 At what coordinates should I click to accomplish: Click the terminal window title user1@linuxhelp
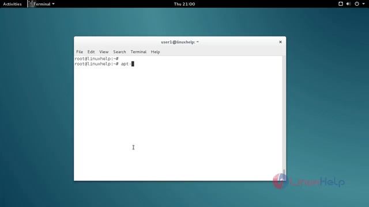(x=180, y=42)
